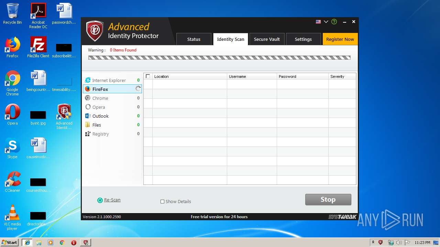Show hidden system tray icons
Screen dimensions: 440x247
pyautogui.click(x=373, y=243)
